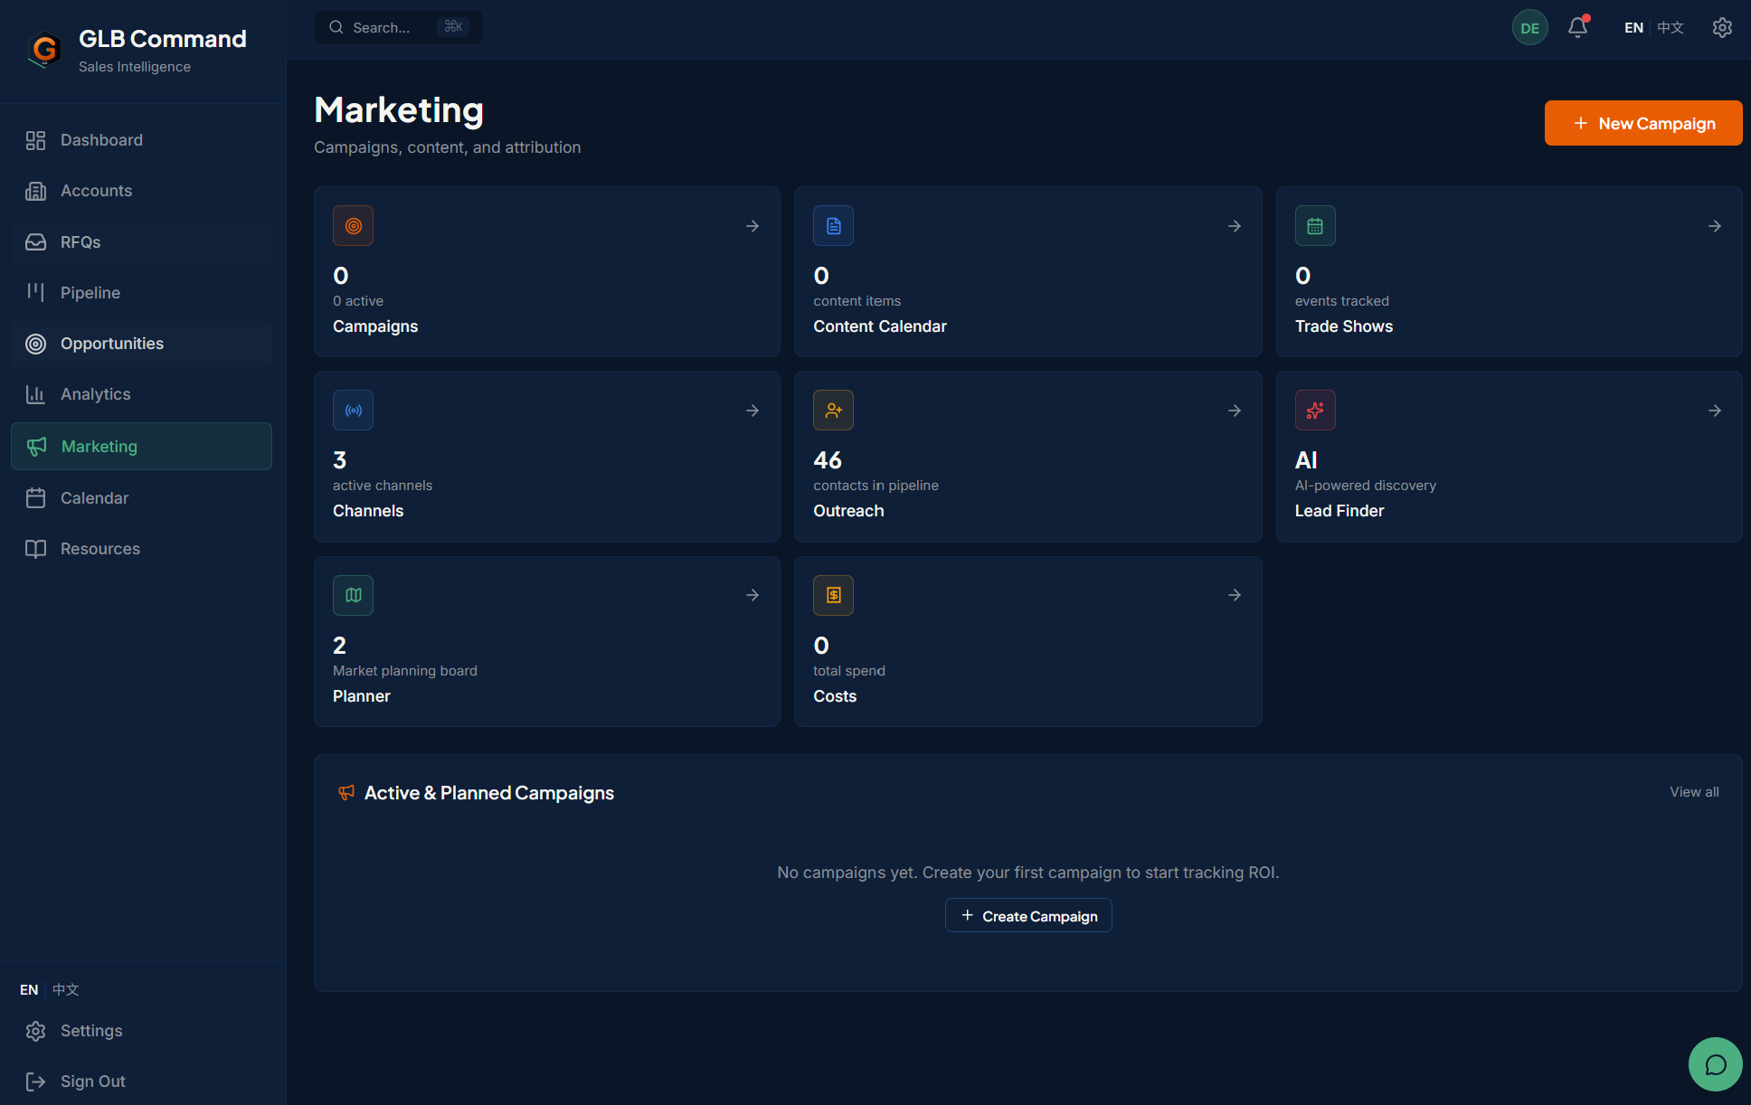This screenshot has height=1105, width=1751.
Task: Select the Planner map icon
Action: 353,595
